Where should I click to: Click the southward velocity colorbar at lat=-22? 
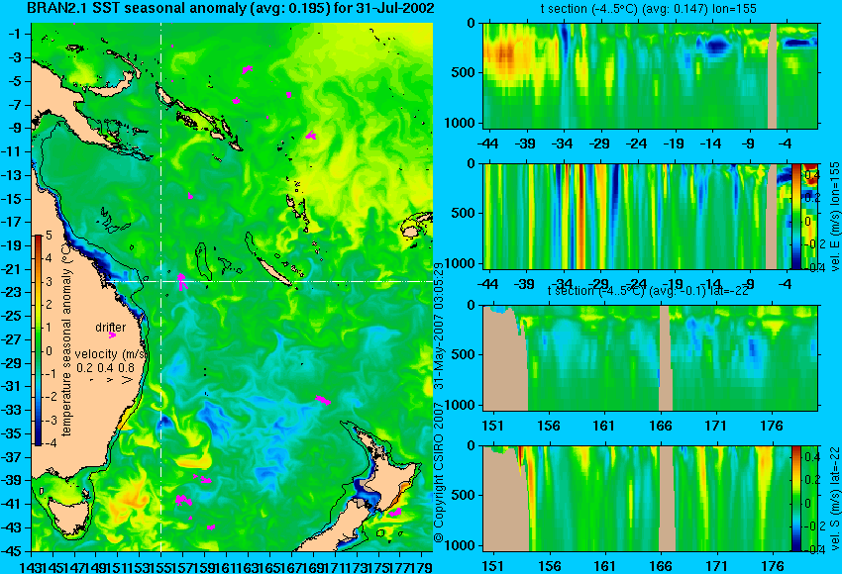[x=796, y=499]
